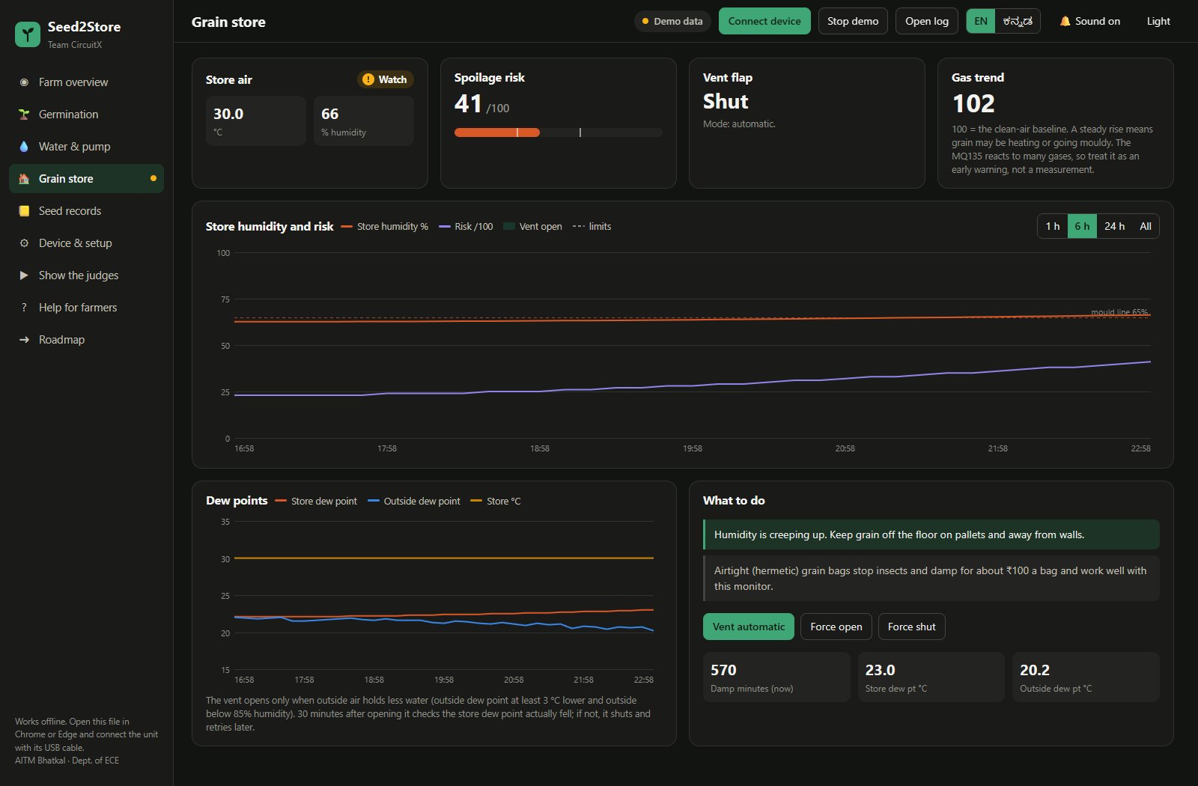Click the Stop demo button
The image size is (1198, 786).
[853, 21]
